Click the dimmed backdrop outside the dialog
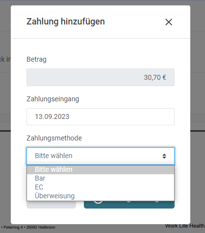This screenshot has height=233, width=205. pyautogui.click(x=198, y=98)
